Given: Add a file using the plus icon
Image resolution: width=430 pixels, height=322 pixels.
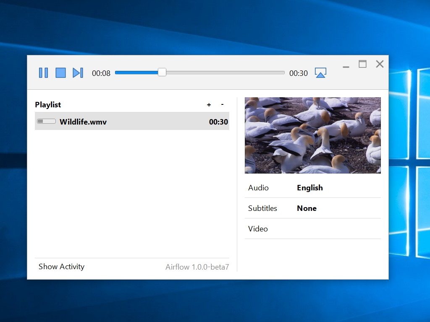Looking at the screenshot, I should pyautogui.click(x=209, y=104).
